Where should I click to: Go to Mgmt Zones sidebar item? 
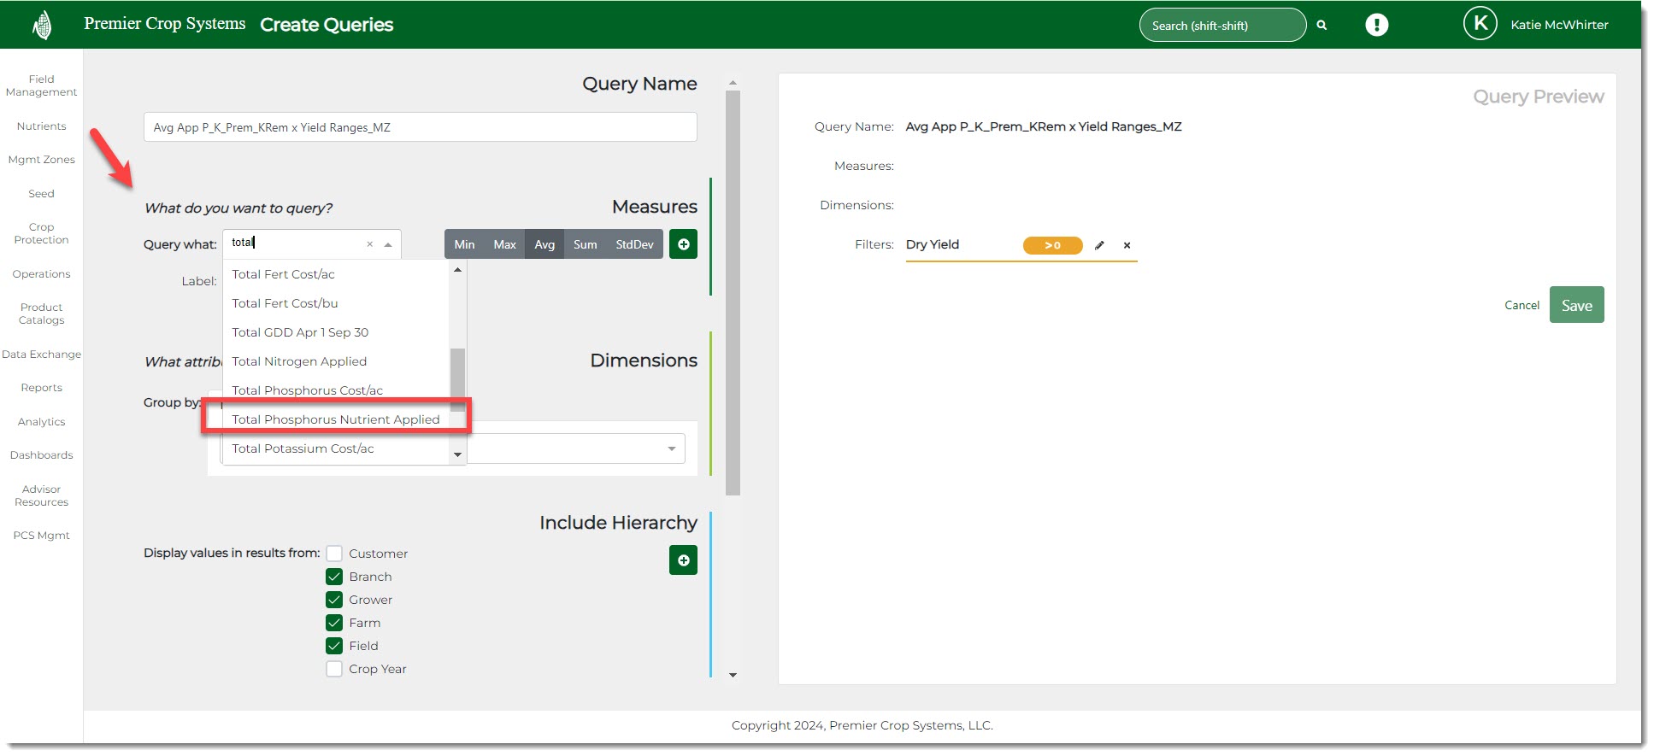click(41, 160)
